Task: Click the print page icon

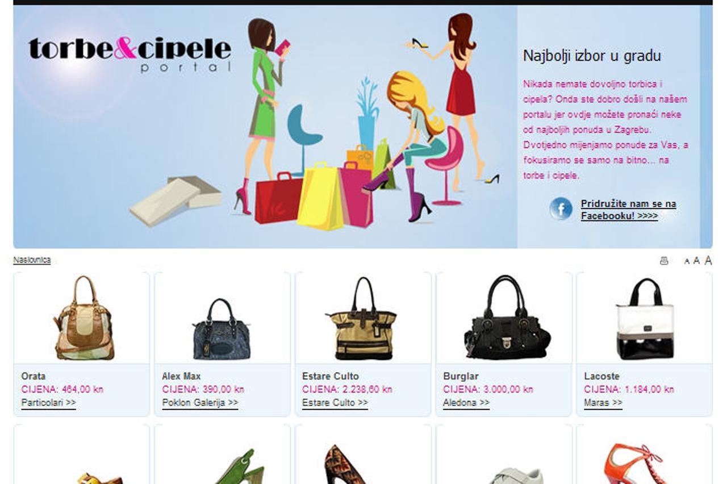Action: (664, 261)
